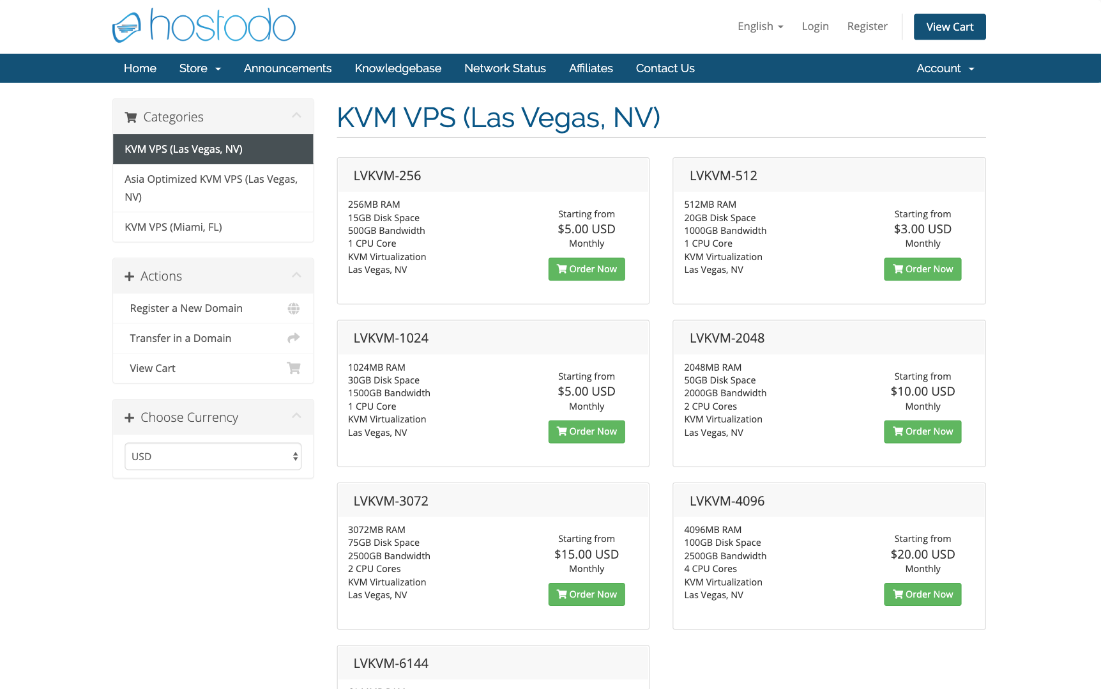The image size is (1101, 689).
Task: Click the 100GB Disk Space text
Action: pyautogui.click(x=722, y=543)
